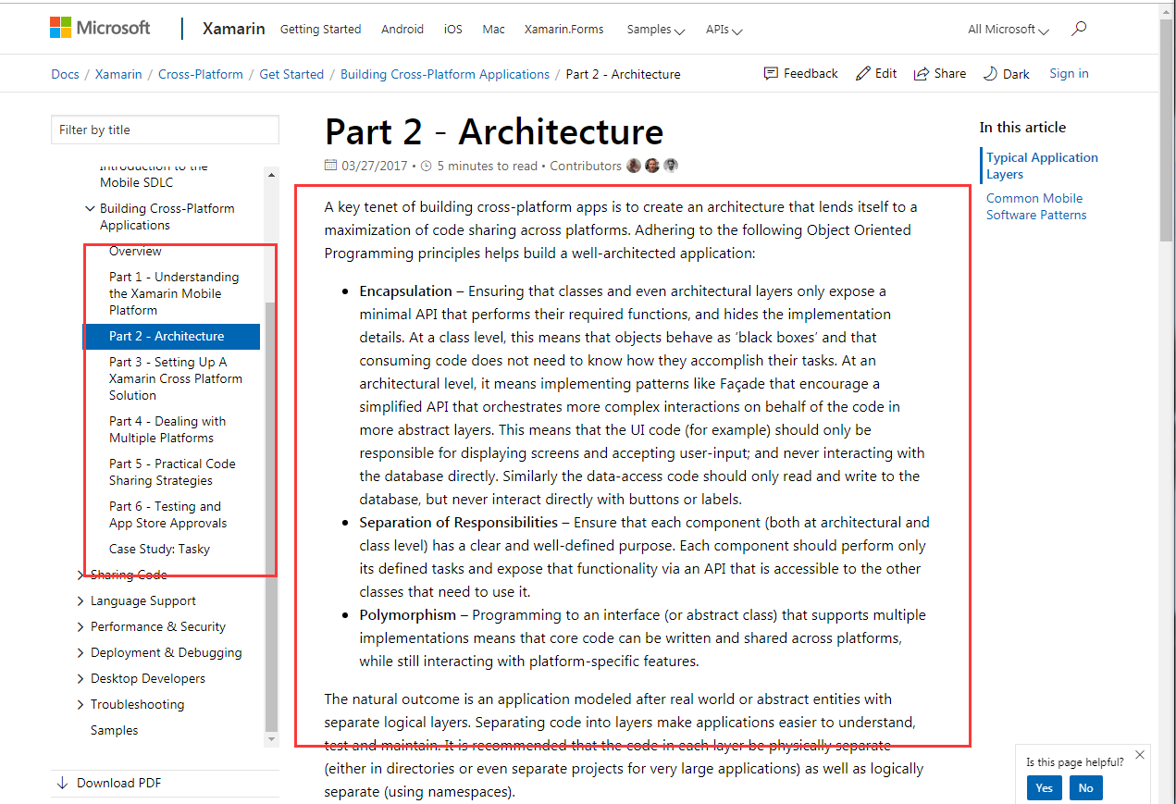This screenshot has height=804, width=1176.
Task: Go to Building Cross-Platform Applications breadcrumb
Action: click(445, 74)
